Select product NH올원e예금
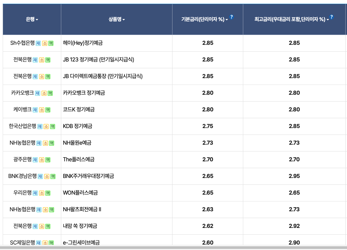Image resolution: width=347 pixels, height=250 pixels. pos(77,143)
